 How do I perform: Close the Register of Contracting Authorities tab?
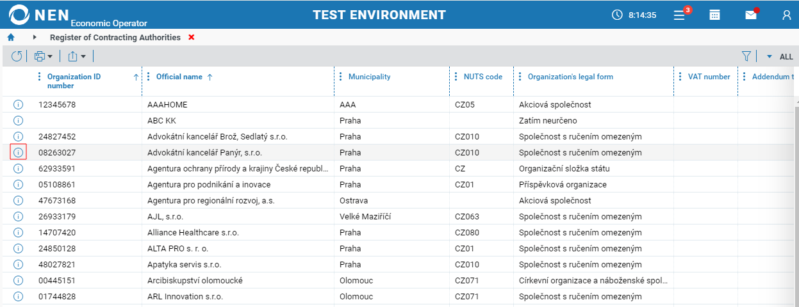(192, 37)
